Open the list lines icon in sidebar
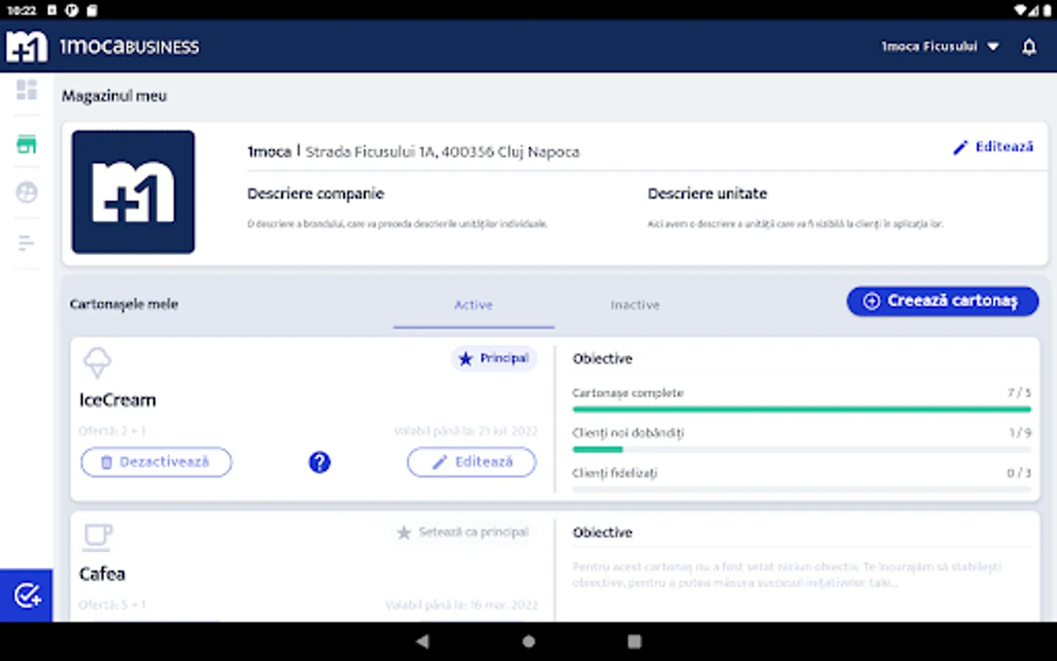Image resolution: width=1057 pixels, height=661 pixels. [26, 243]
